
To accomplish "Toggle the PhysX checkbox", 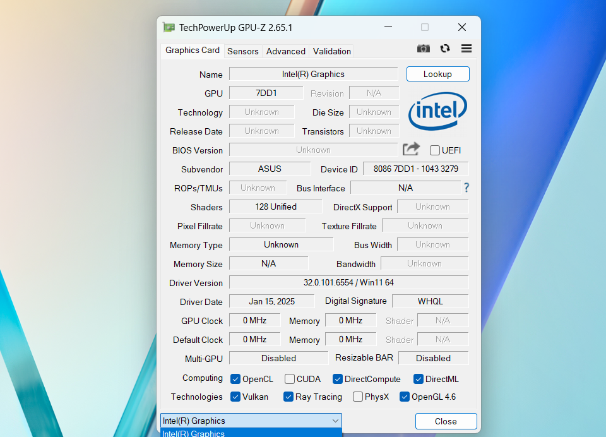I will click(x=358, y=397).
